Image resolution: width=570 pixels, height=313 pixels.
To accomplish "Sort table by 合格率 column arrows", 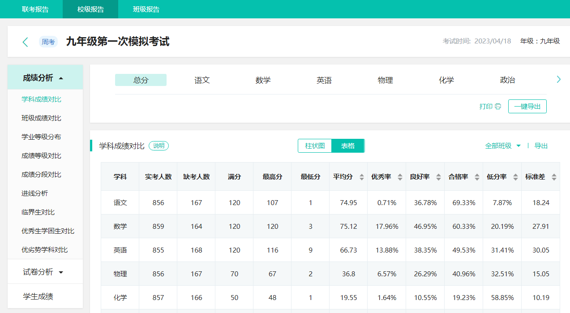I will 477,177.
